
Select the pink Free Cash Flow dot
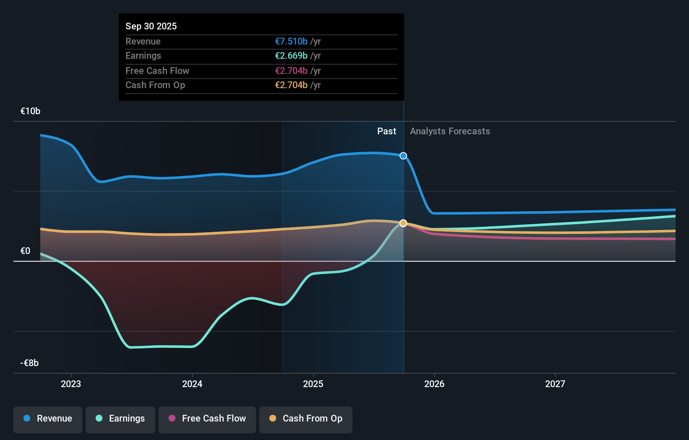[172, 419]
